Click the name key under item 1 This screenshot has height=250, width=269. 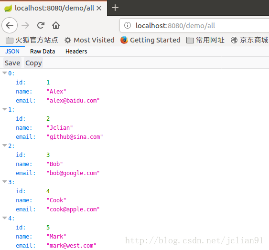24,128
